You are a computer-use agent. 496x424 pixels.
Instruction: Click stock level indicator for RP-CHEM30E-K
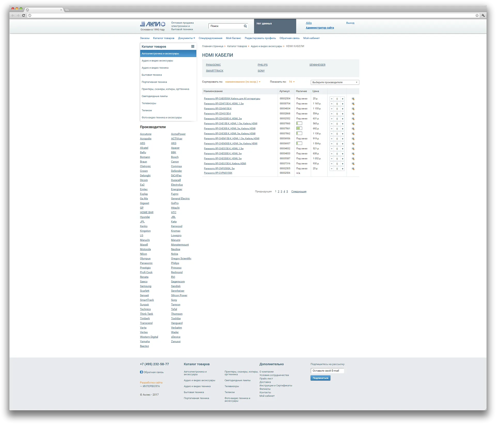pos(299,143)
